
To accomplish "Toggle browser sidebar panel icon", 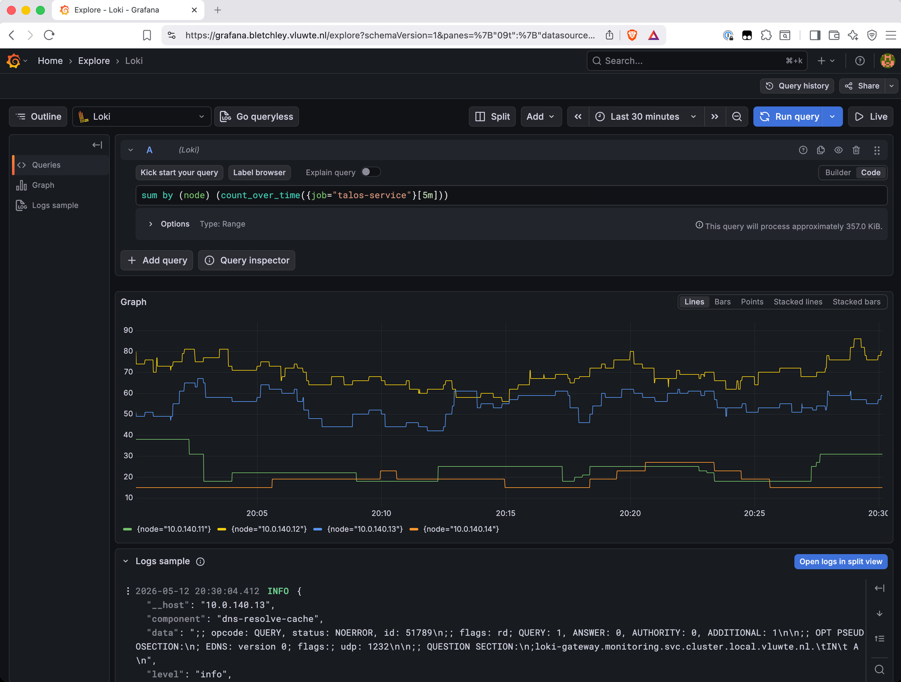I will pos(815,35).
